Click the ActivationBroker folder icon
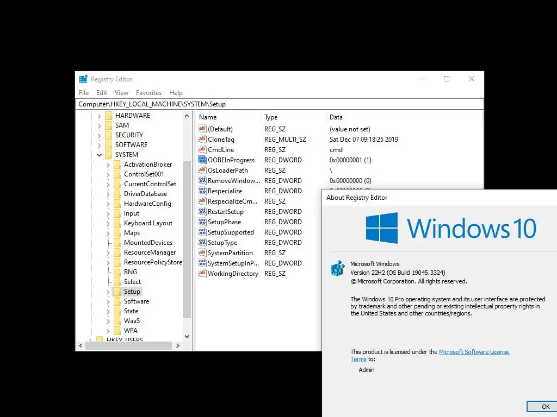The width and height of the screenshot is (557, 417). pos(117,165)
